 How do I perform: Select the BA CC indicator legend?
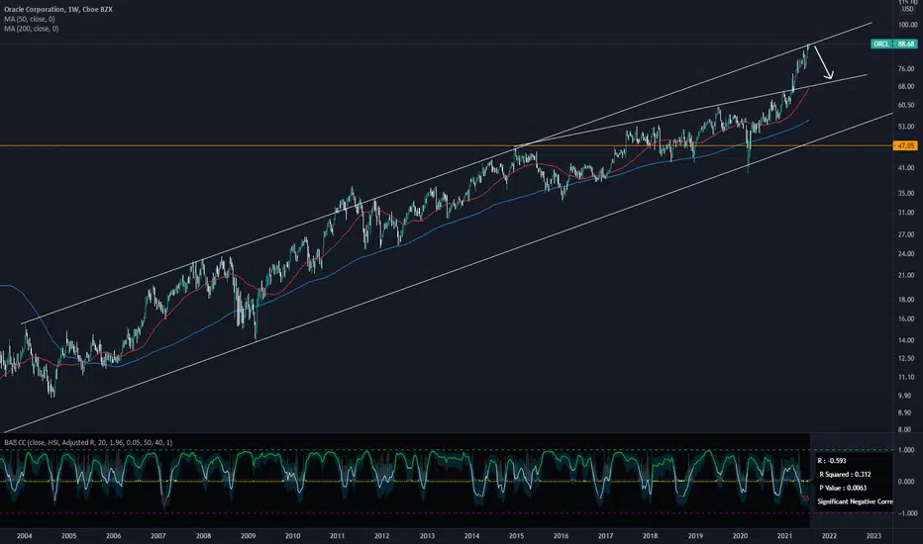click(88, 442)
